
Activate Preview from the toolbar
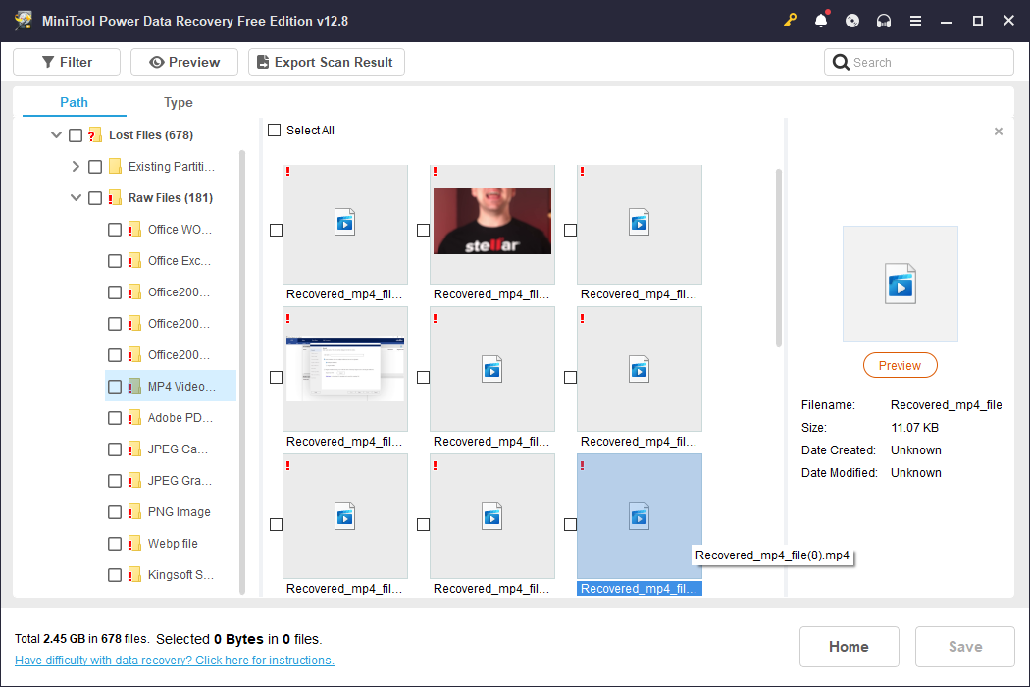tap(183, 61)
